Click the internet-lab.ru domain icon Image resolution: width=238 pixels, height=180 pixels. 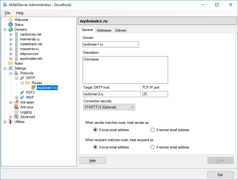click(x=16, y=39)
